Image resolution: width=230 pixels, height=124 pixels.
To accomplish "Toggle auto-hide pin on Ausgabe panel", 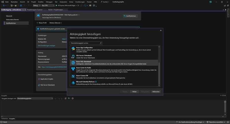I will (x=223, y=96).
